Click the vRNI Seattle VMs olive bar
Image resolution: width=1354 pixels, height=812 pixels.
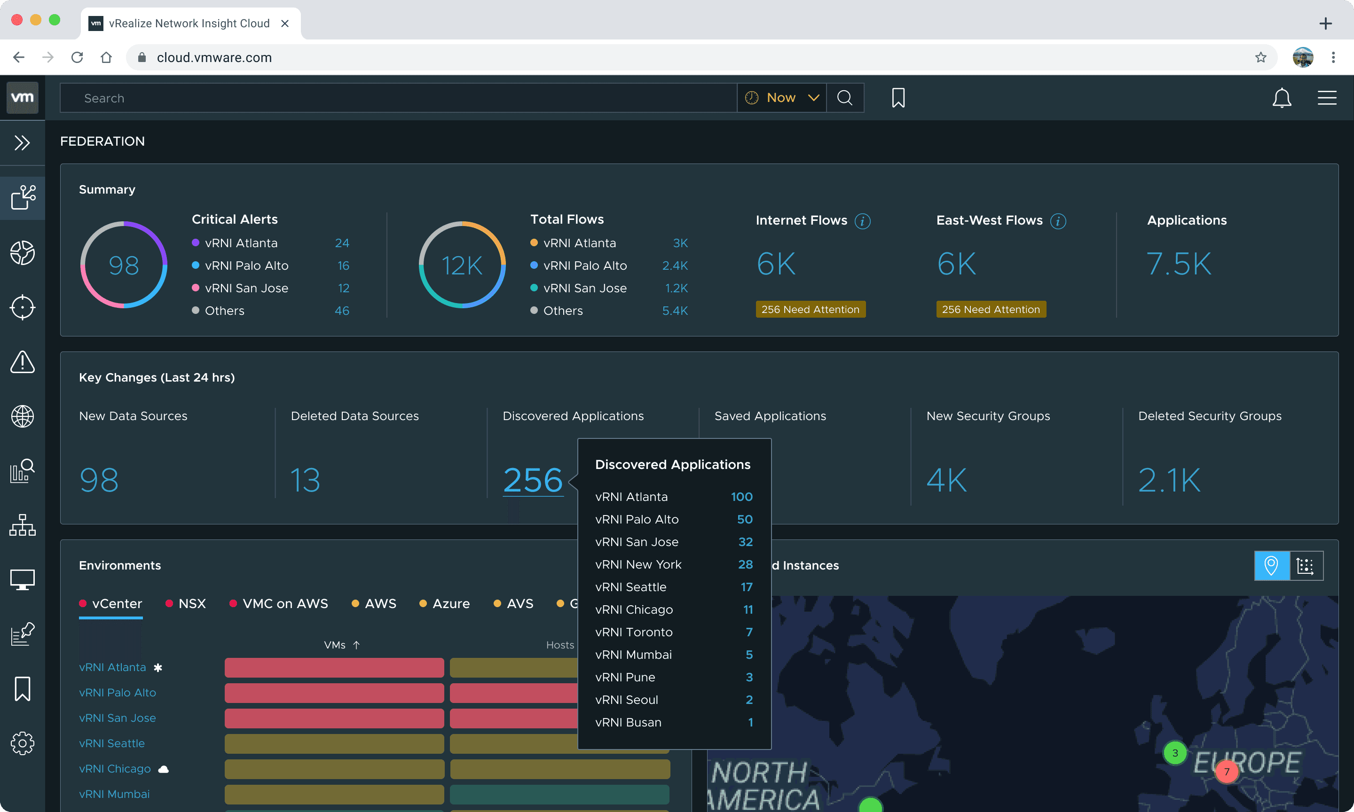coord(334,743)
